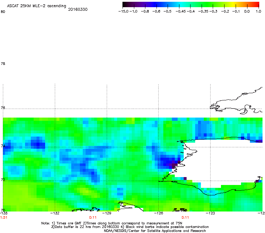Click the red time label under -129
Viewport: 265px width, 233px height.
[93, 218]
